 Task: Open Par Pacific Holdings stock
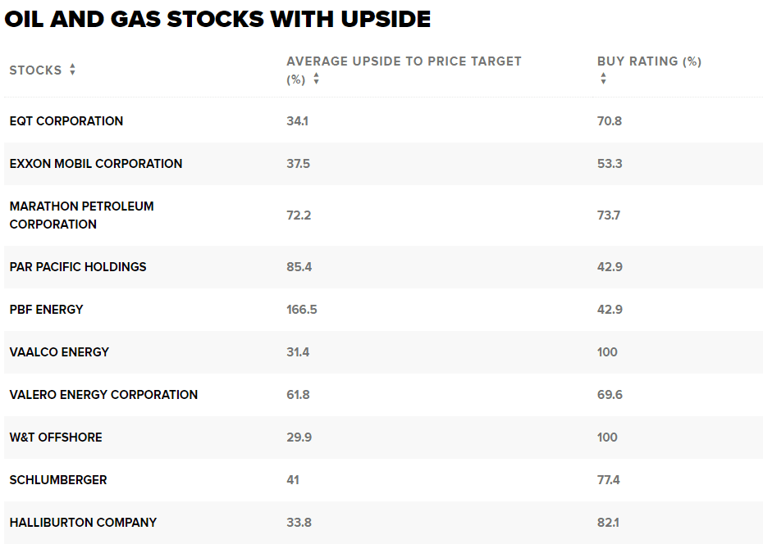78,267
